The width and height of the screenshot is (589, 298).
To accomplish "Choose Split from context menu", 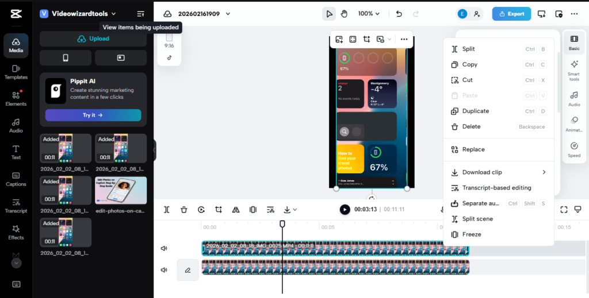I will [499, 49].
